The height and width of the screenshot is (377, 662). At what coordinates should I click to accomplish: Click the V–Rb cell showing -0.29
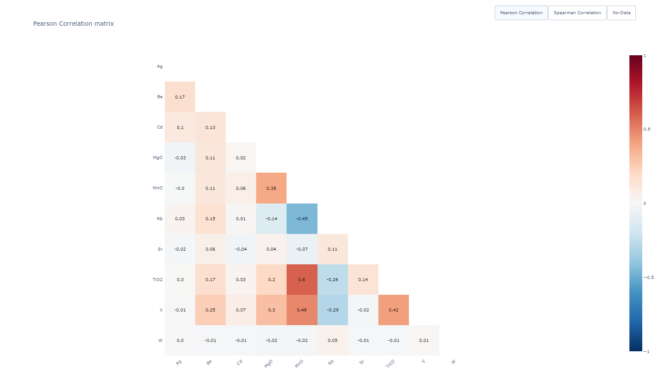coord(333,310)
